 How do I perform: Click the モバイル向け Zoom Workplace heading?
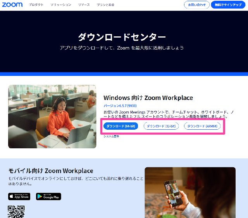51,171
